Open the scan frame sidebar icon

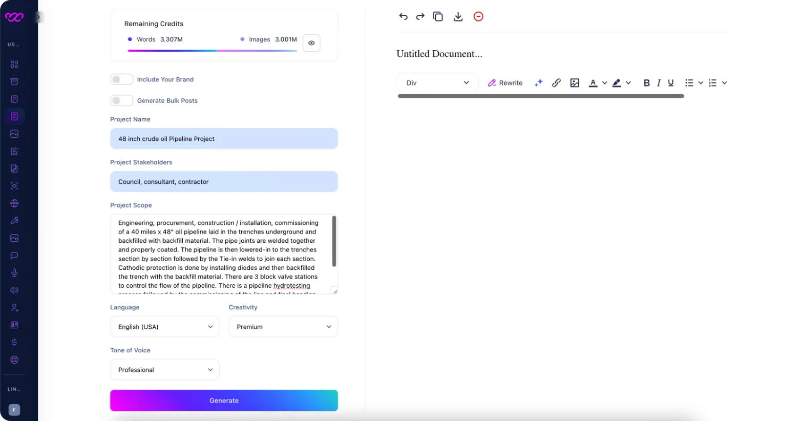(14, 186)
